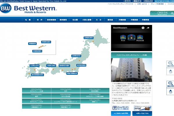The width and height of the screenshot is (174, 116).
Task: Click 詳しくはこちら details button
Action: 142,113
